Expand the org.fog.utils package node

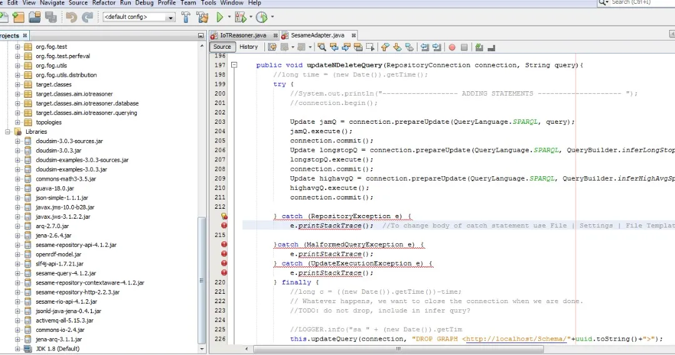[18, 66]
